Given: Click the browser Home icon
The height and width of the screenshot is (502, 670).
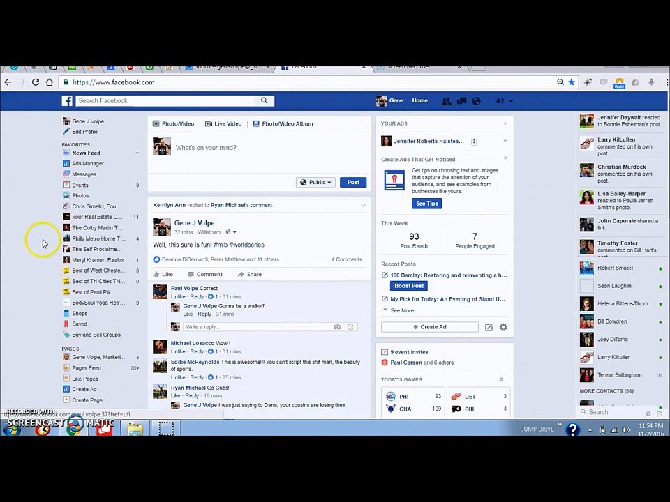Looking at the screenshot, I should tap(50, 82).
